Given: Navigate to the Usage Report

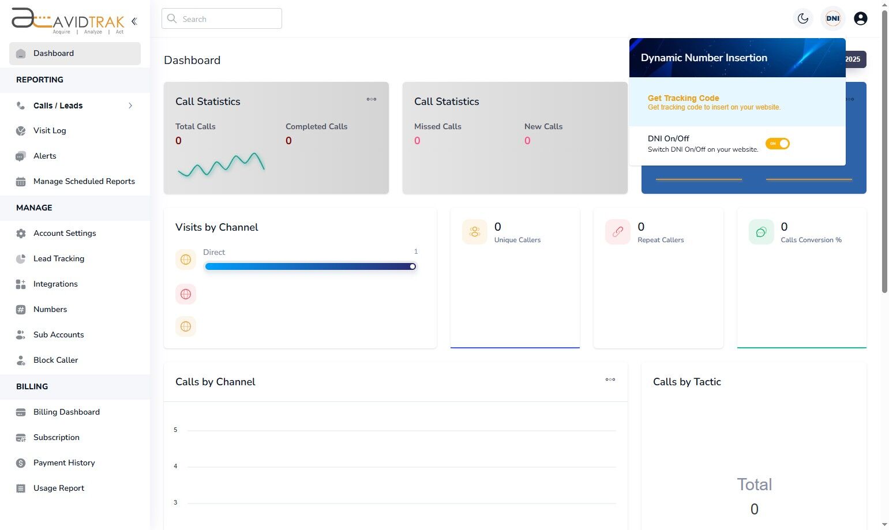Looking at the screenshot, I should (x=58, y=488).
